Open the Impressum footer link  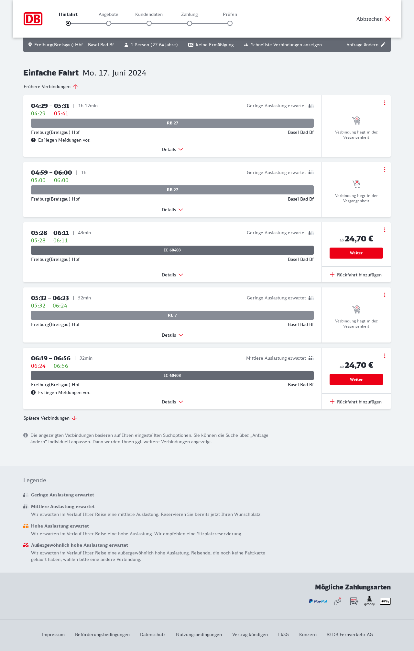(53, 634)
